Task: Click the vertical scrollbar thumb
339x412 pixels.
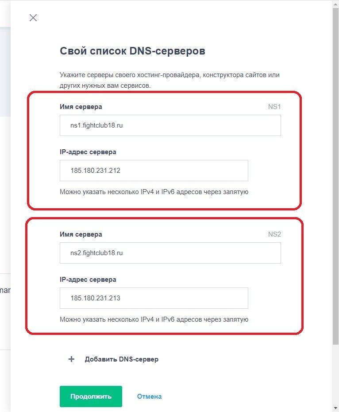Action: (335, 177)
